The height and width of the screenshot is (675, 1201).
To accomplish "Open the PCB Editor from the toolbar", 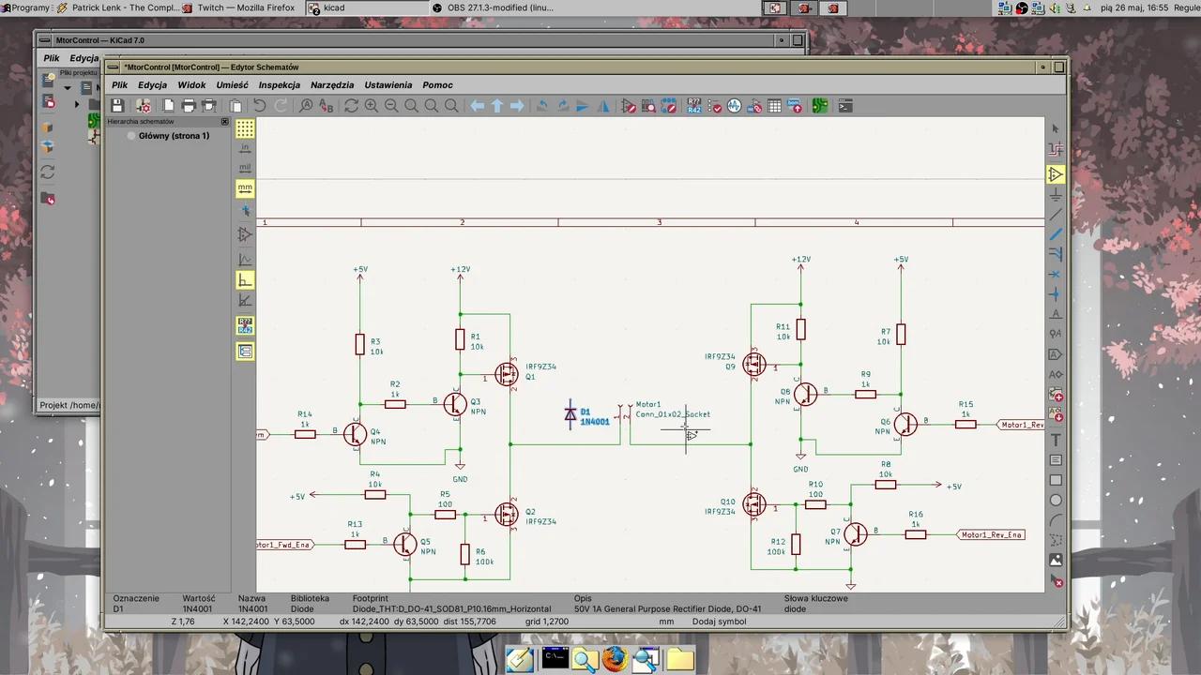I will (x=819, y=105).
